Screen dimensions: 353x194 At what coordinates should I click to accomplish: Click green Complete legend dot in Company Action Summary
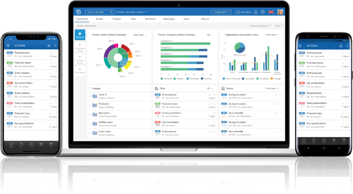point(162,79)
